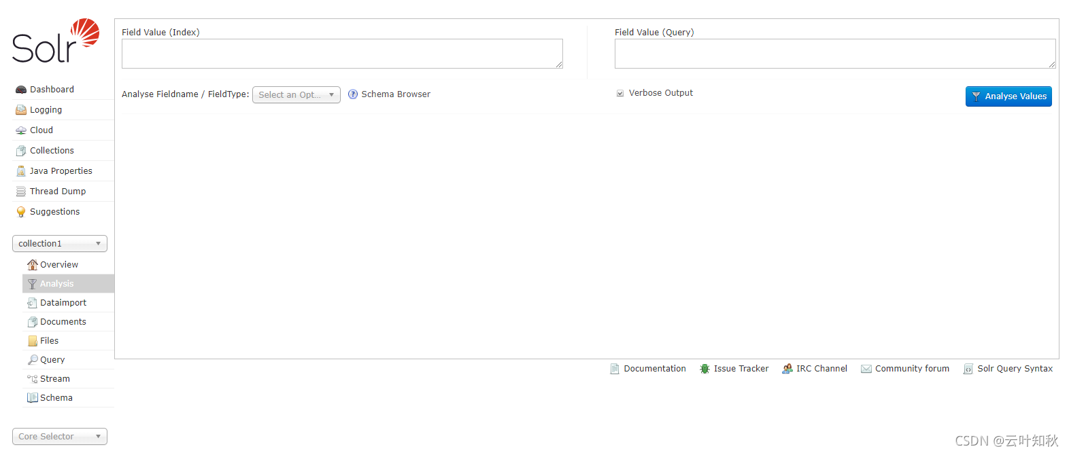Click the Dataimport icon

tap(32, 303)
